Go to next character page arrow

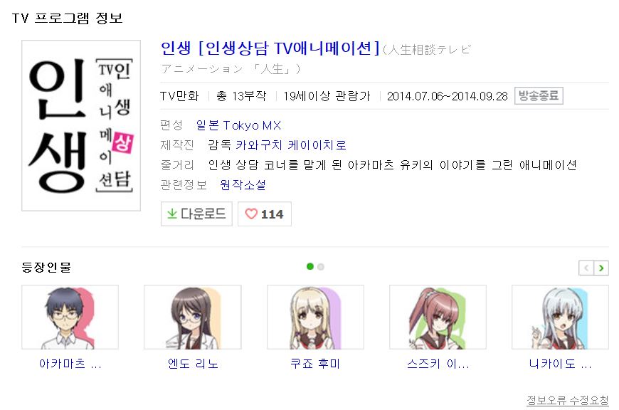tap(601, 268)
